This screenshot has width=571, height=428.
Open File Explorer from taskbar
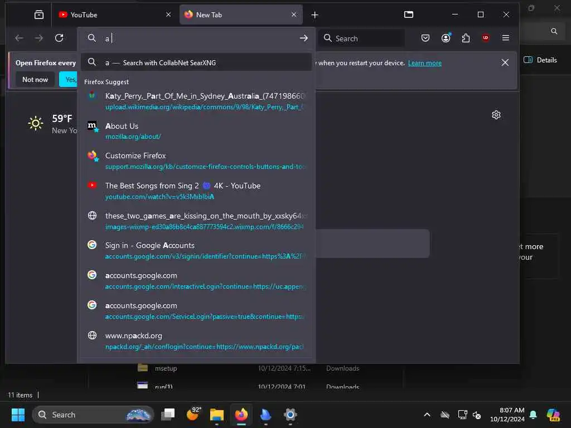coord(217,415)
